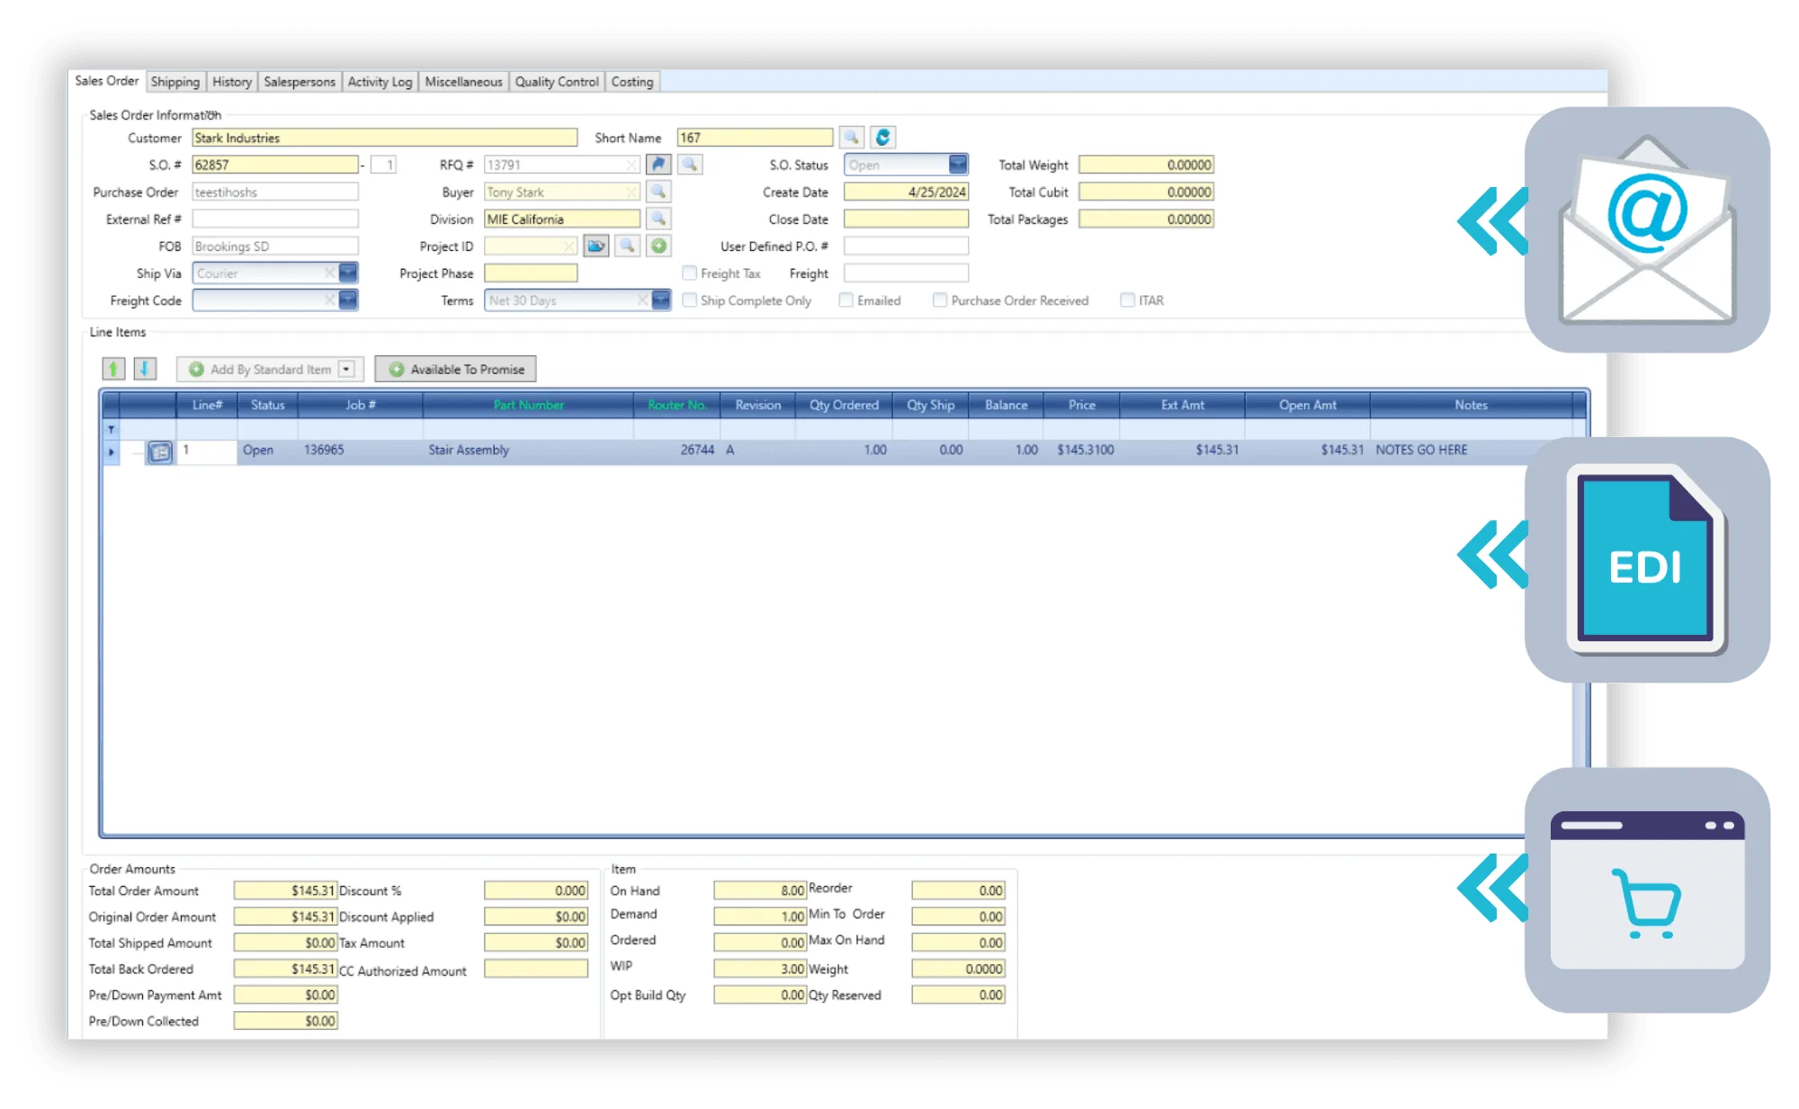The width and height of the screenshot is (1799, 1109).
Task: Click the email envelope icon tile
Action: click(x=1647, y=229)
